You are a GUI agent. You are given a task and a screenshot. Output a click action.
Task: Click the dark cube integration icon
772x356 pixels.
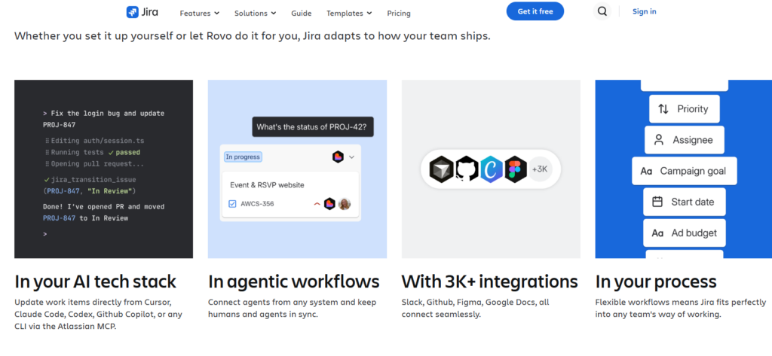point(441,169)
